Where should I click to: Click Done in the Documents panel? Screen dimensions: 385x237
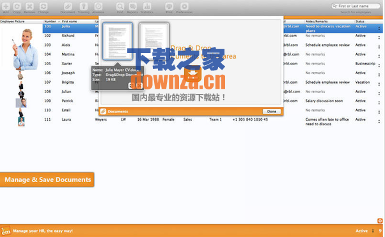[272, 111]
